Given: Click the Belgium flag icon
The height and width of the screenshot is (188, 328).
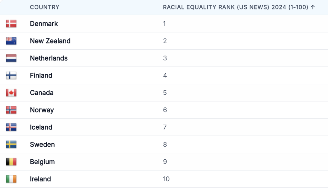Looking at the screenshot, I should 11,162.
